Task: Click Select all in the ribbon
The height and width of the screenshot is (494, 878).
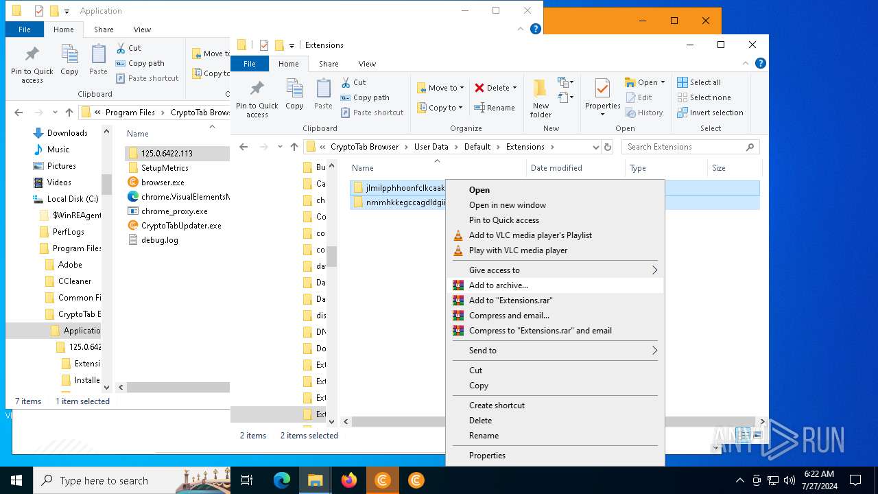Action: (699, 82)
